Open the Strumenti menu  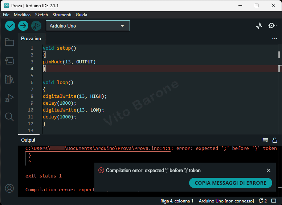pyautogui.click(x=62, y=15)
